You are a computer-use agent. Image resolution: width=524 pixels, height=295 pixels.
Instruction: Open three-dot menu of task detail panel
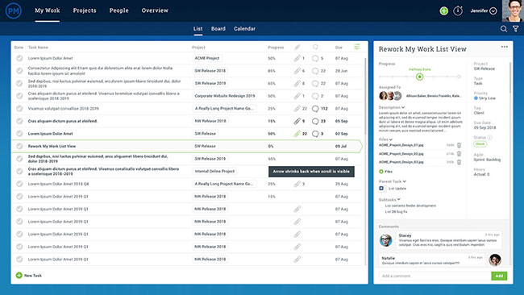tap(505, 47)
